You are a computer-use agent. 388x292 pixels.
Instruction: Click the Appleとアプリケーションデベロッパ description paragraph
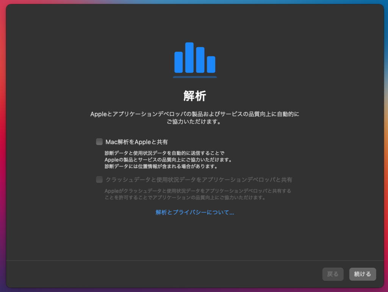coord(195,118)
